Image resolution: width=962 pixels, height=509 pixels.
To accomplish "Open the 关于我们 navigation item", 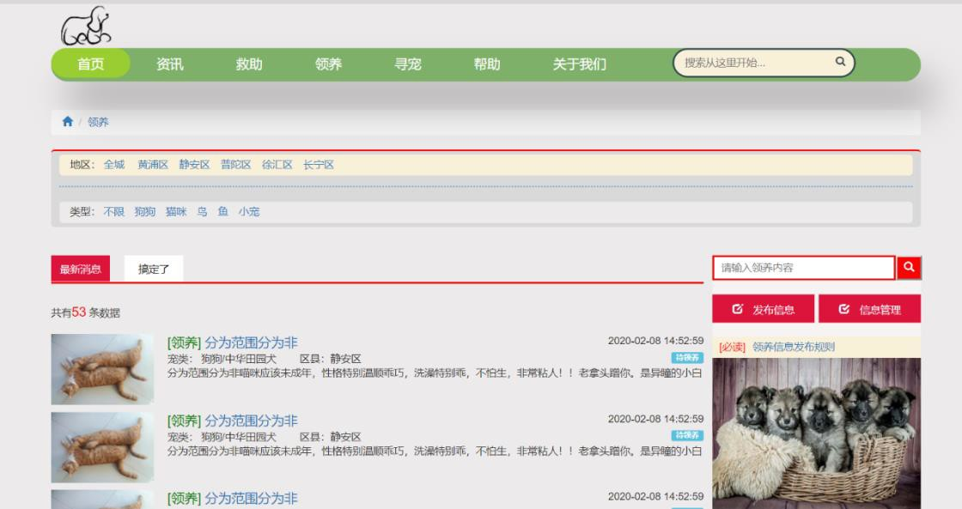I will pyautogui.click(x=579, y=64).
